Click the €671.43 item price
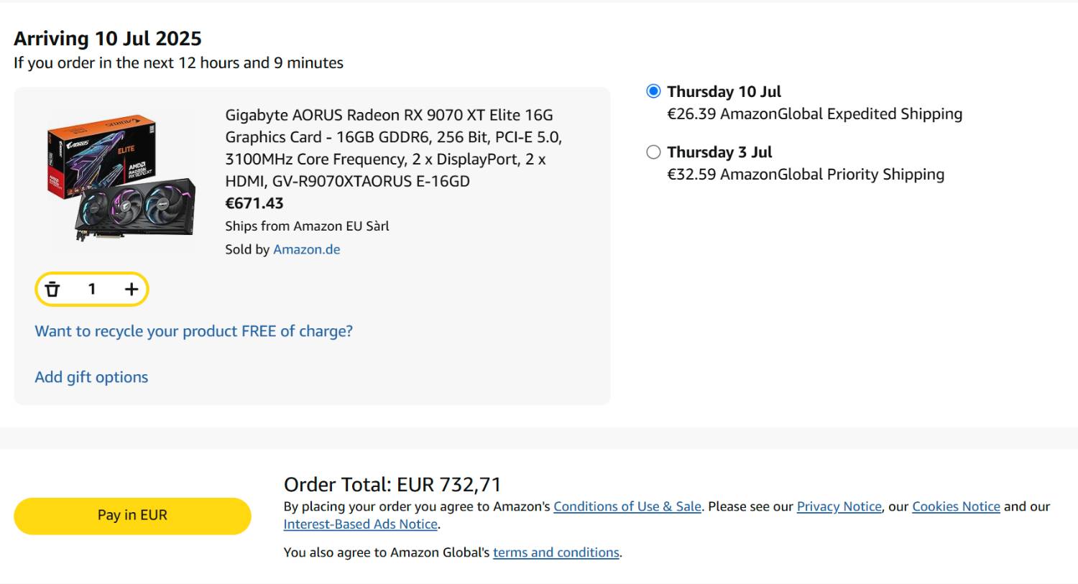The height and width of the screenshot is (584, 1078). pos(254,203)
